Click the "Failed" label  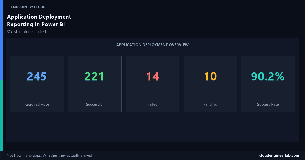click(152, 104)
